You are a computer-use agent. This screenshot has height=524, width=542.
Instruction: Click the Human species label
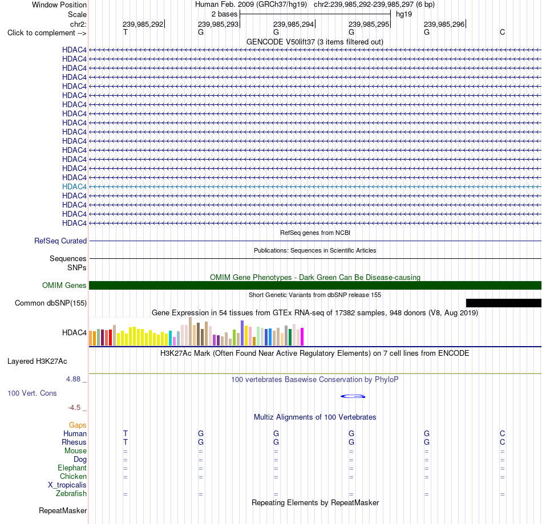pyautogui.click(x=75, y=433)
